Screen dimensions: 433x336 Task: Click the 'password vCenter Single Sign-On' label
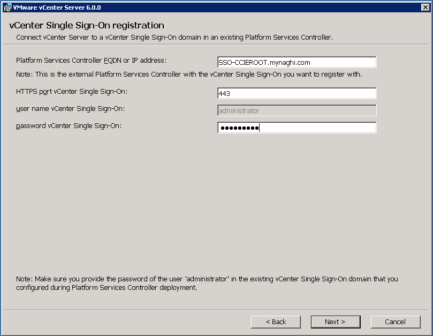(x=70, y=126)
